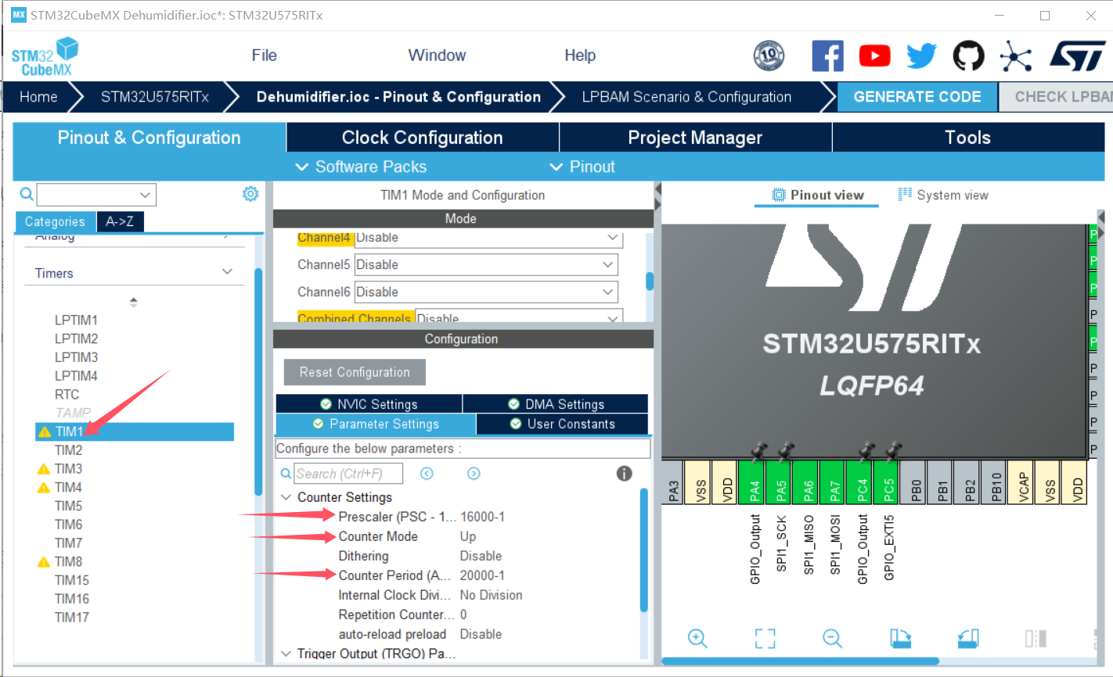Click the parameter Search (Ctrl+F) field
This screenshot has width=1113, height=677.
[x=348, y=474]
